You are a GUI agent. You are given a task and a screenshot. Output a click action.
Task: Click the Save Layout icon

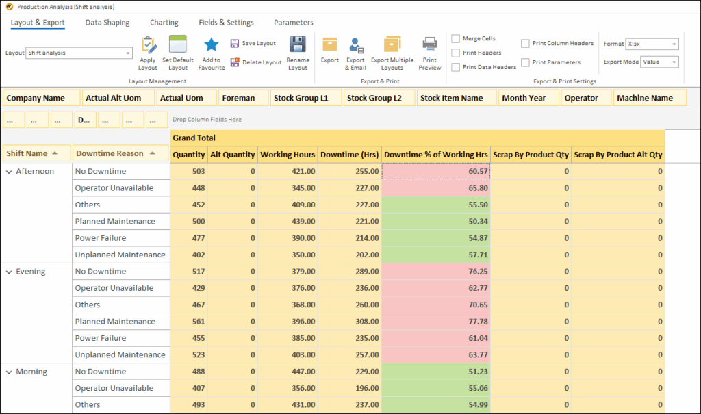235,43
